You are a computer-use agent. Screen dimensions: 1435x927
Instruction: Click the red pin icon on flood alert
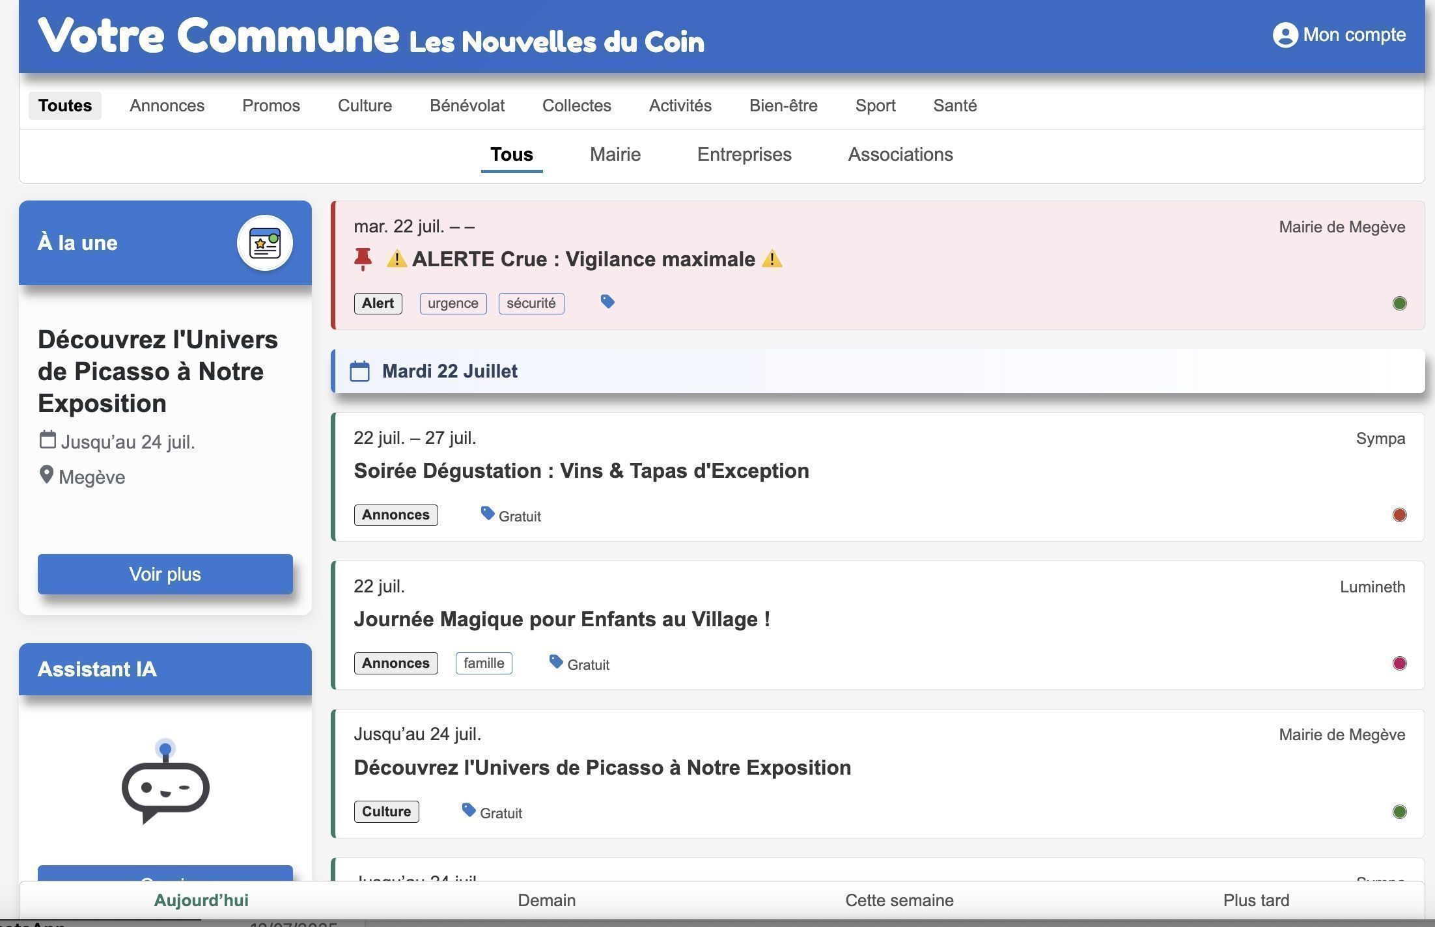tap(363, 259)
